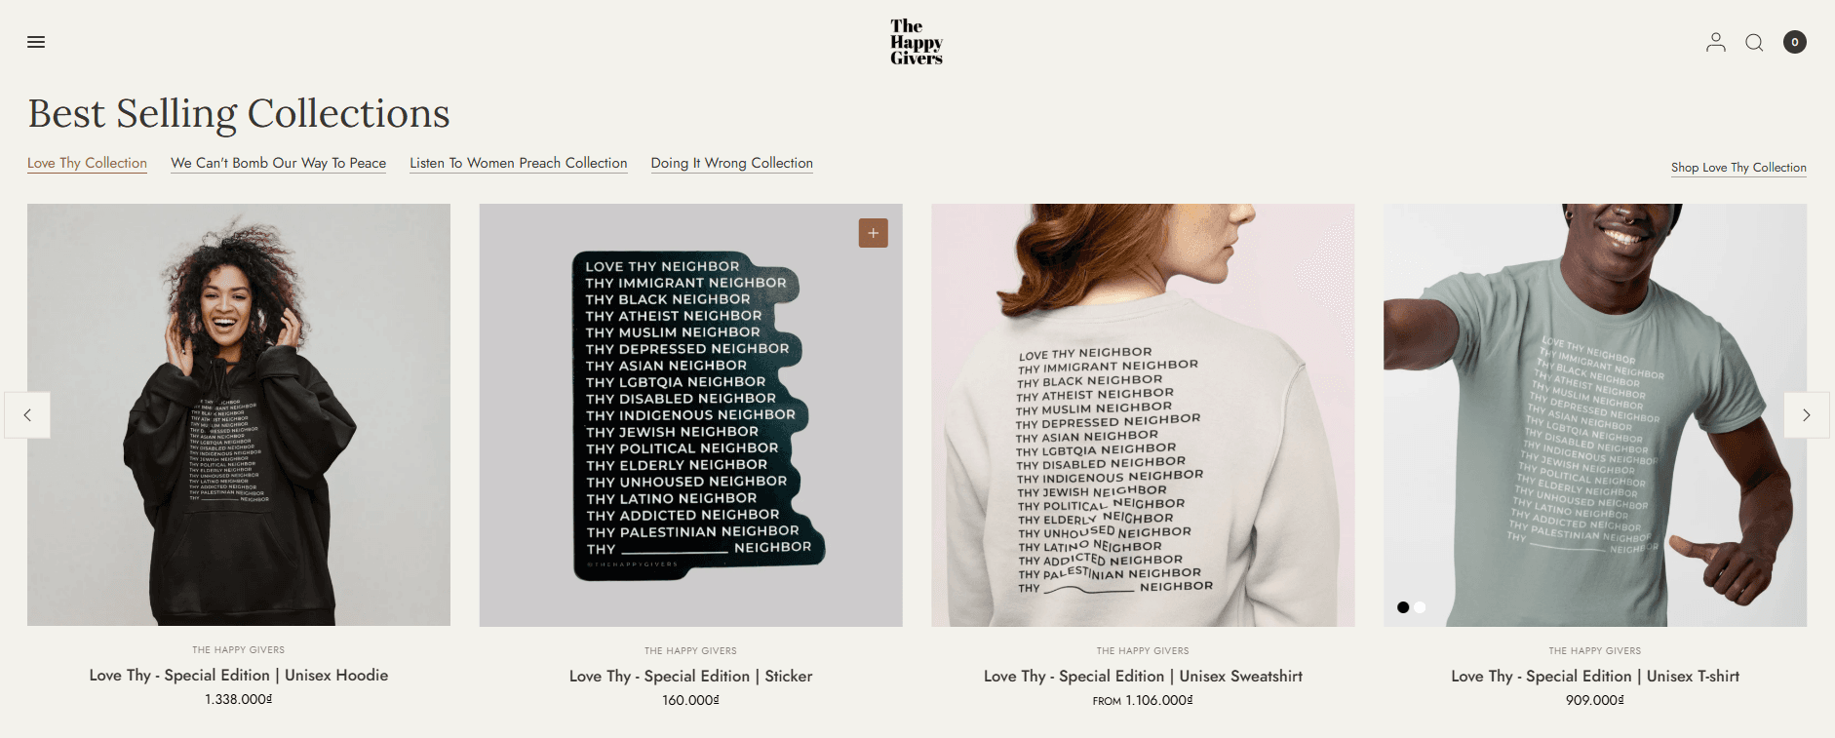
Task: Switch to Doing It Wrong Collection tab
Action: tap(731, 163)
